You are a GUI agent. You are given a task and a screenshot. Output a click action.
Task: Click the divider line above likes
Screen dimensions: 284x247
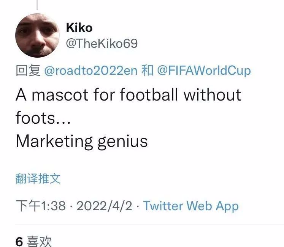pos(150,225)
